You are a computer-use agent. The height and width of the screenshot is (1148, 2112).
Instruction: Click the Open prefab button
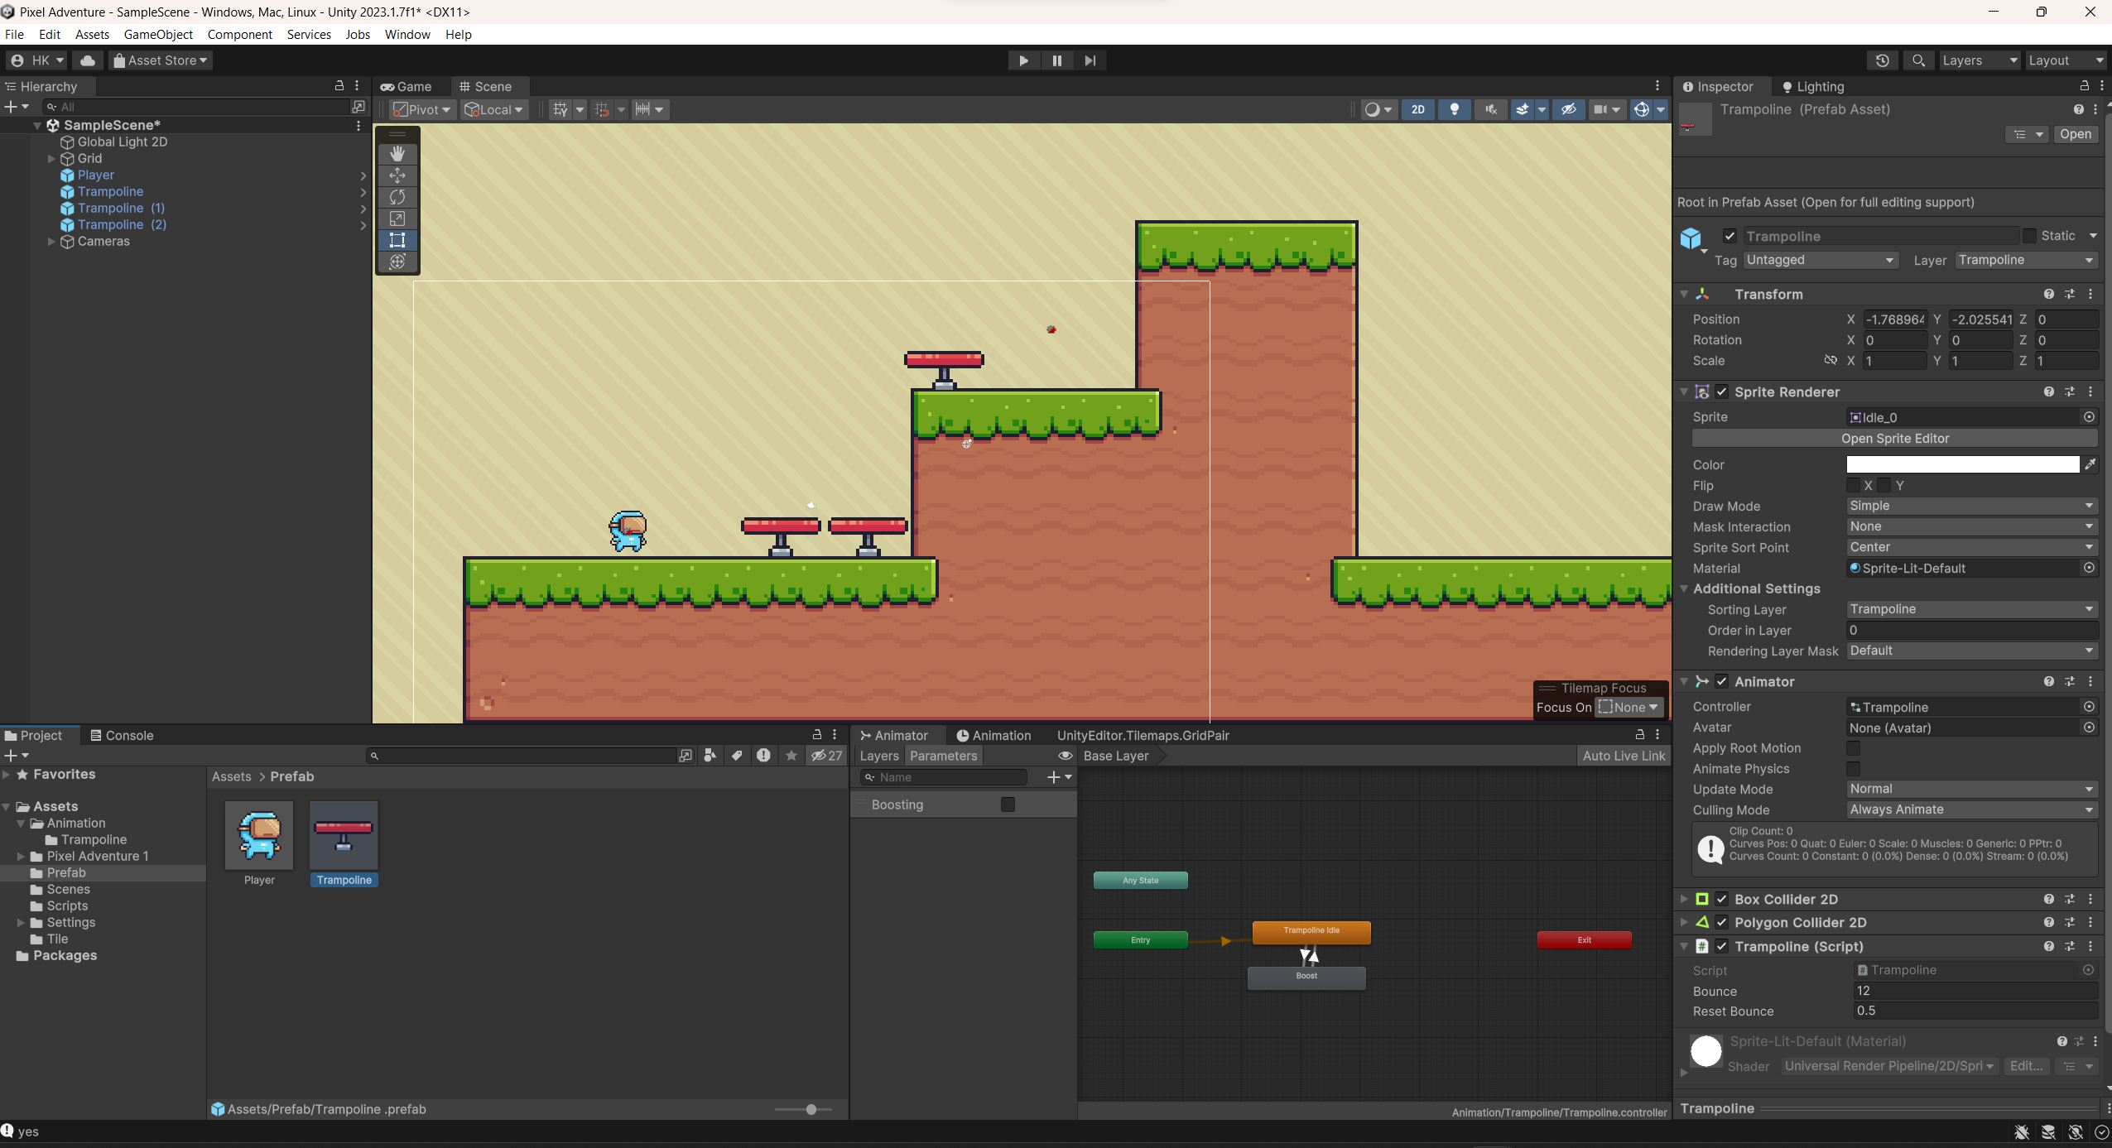click(x=2075, y=134)
